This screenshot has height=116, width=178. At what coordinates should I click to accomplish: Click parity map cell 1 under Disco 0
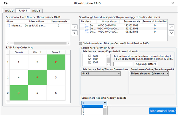click(x=19, y=62)
